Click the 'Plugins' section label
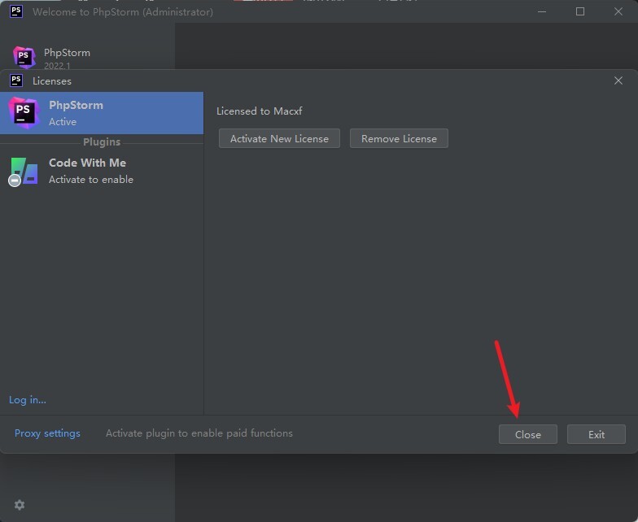Screen dimensions: 638x522 click(x=102, y=141)
